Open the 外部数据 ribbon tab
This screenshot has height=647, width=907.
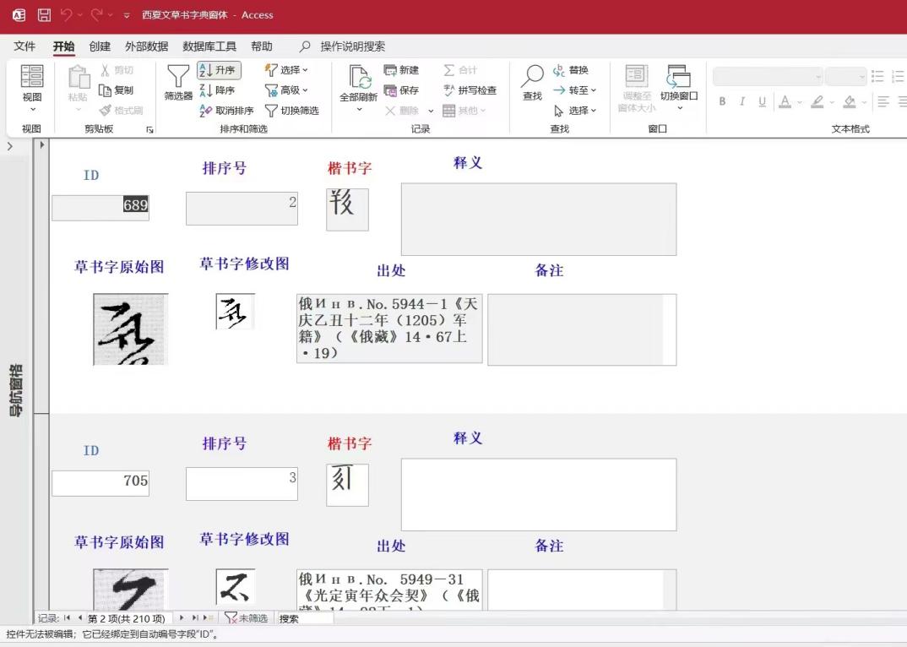coord(146,46)
